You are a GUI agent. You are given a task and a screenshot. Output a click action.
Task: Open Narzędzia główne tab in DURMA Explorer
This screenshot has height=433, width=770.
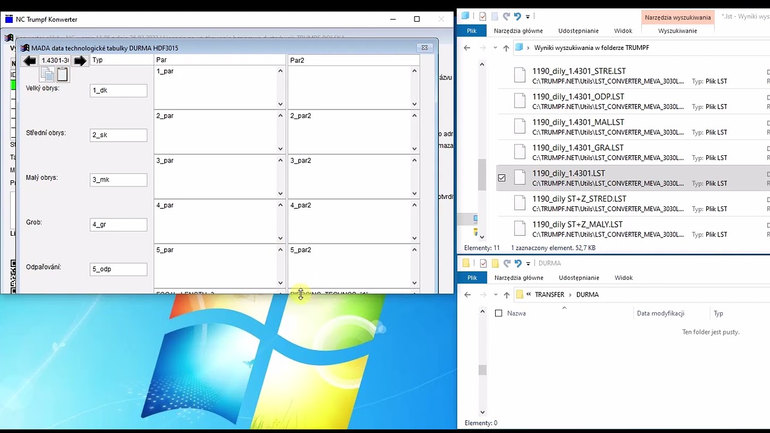(x=519, y=278)
